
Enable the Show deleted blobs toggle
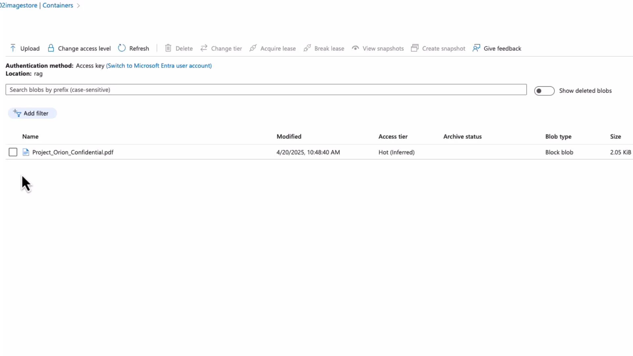[x=544, y=91]
